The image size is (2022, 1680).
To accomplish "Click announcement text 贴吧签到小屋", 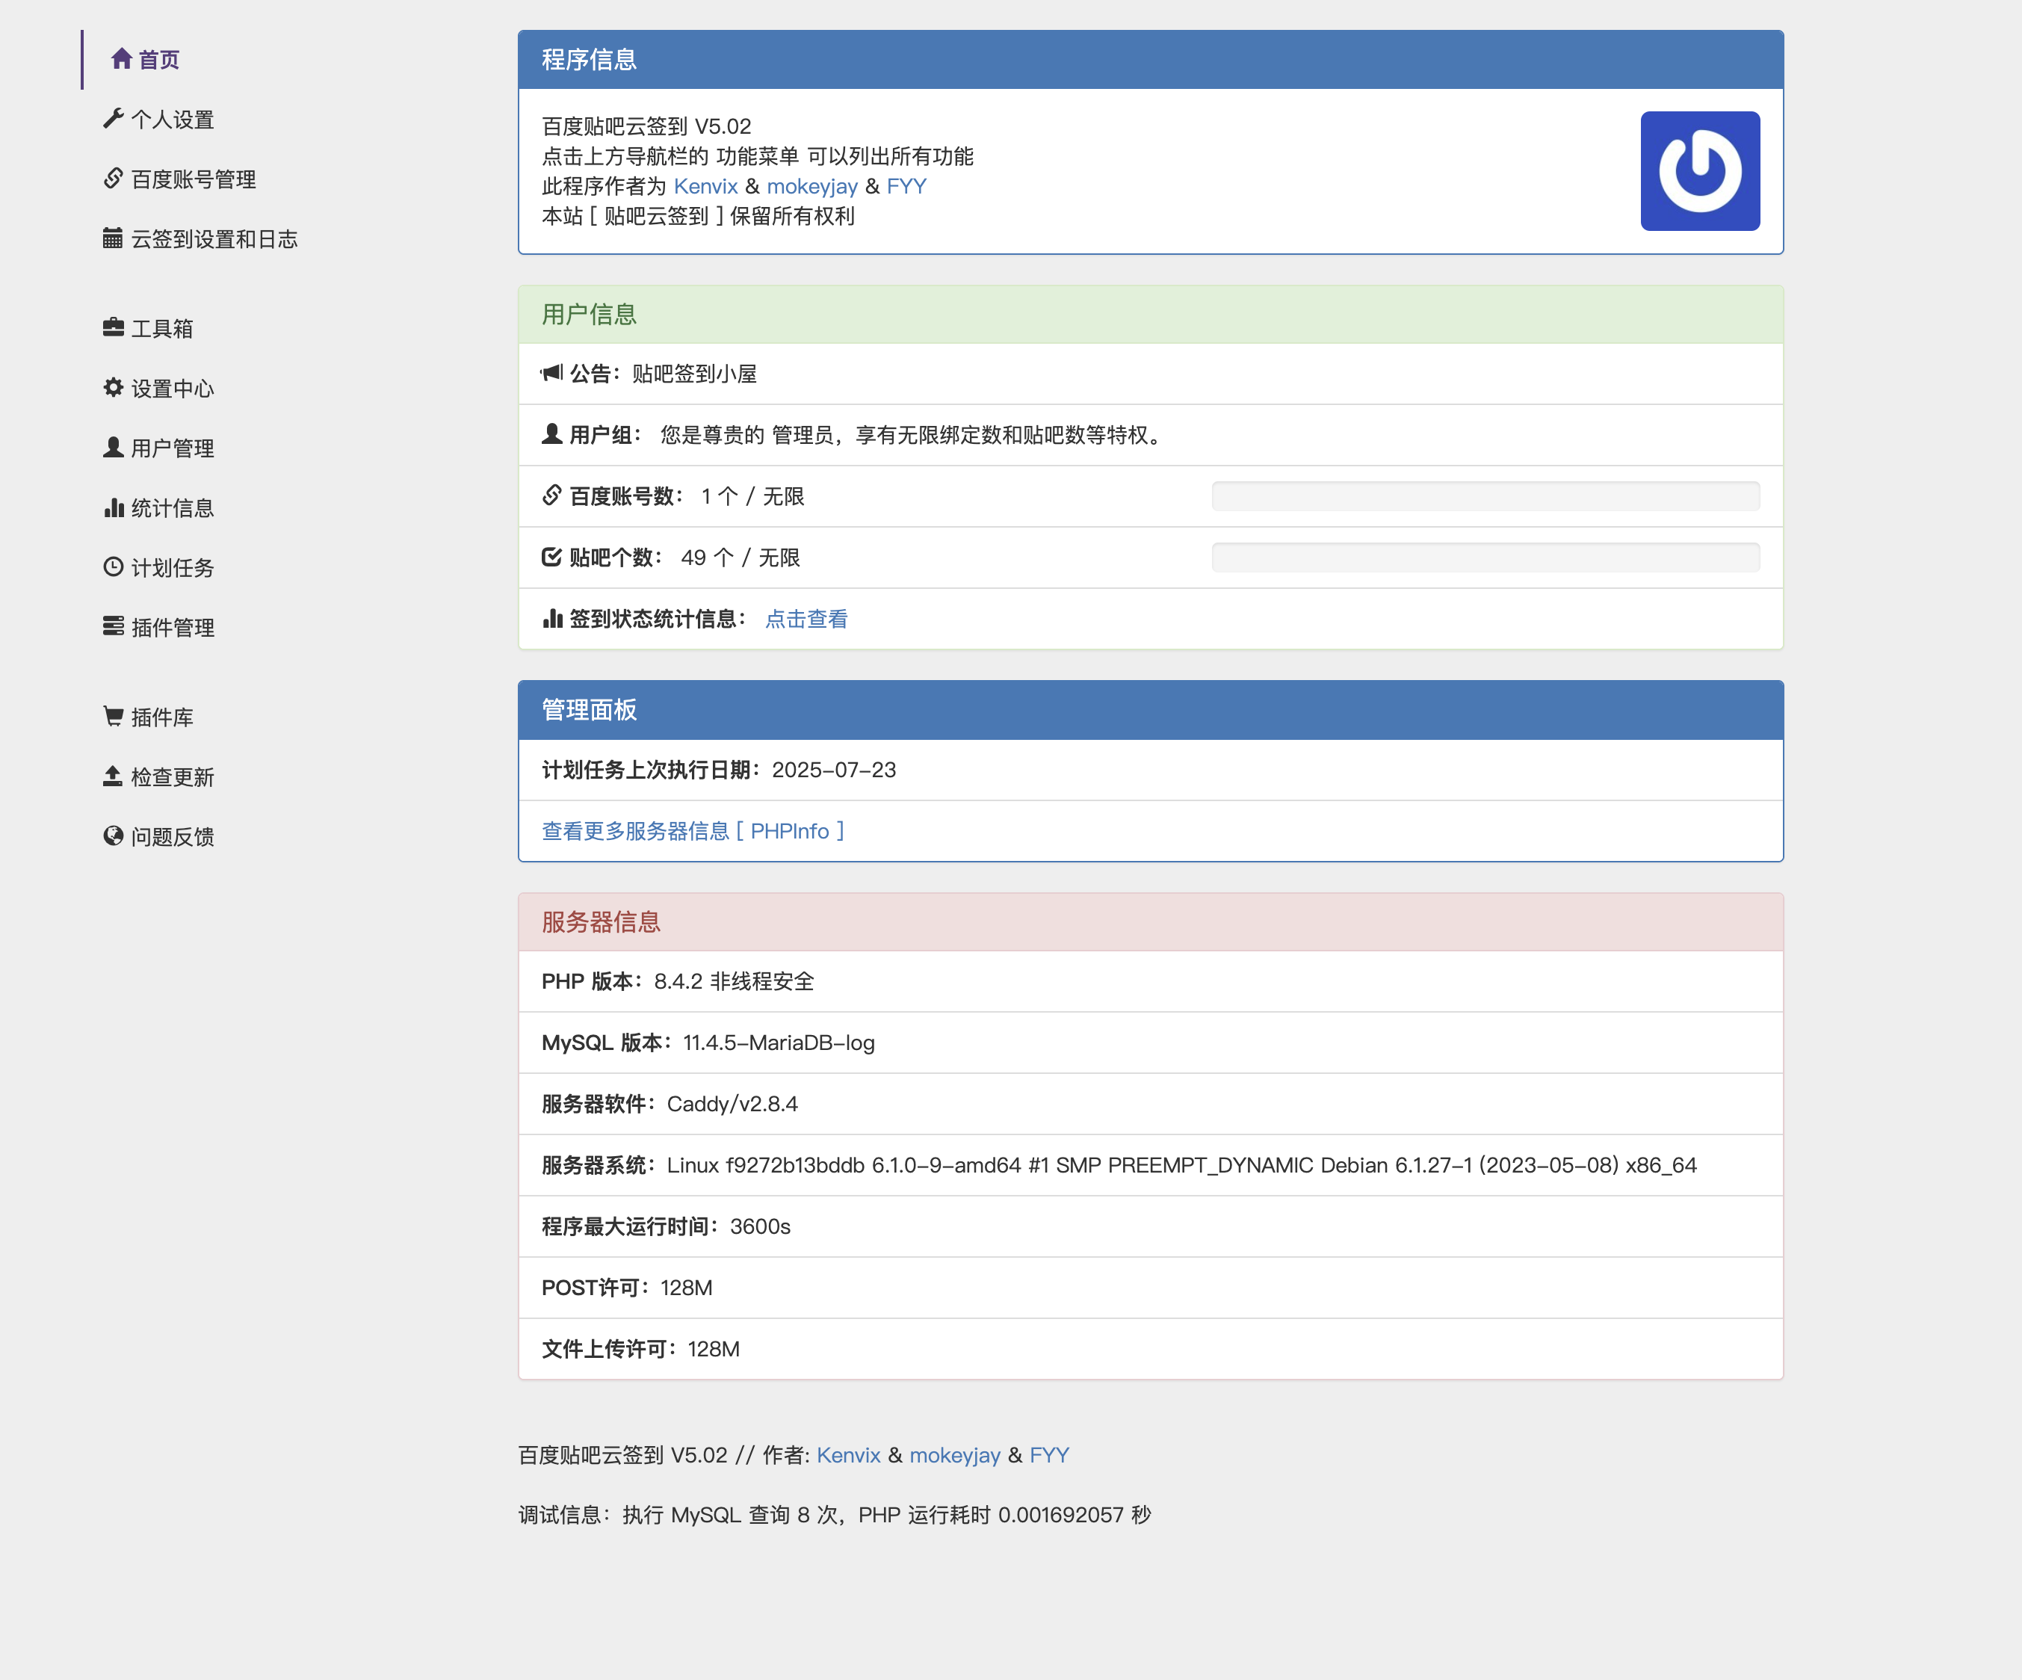I will tap(694, 374).
